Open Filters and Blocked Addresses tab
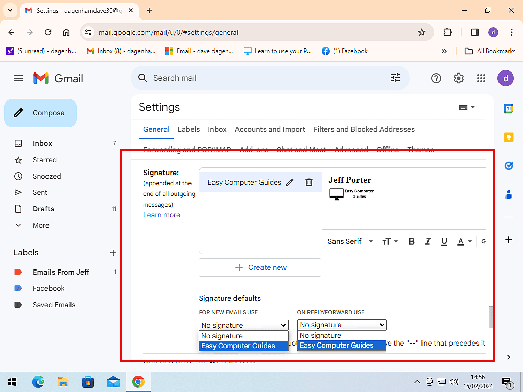The width and height of the screenshot is (523, 392). [x=364, y=129]
